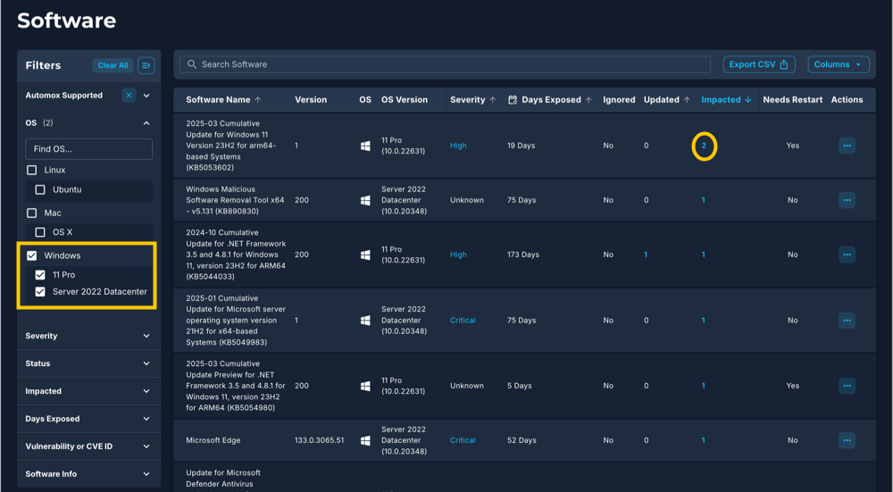This screenshot has height=492, width=893.
Task: Click the 5 Days exposed cell
Action: pos(520,386)
